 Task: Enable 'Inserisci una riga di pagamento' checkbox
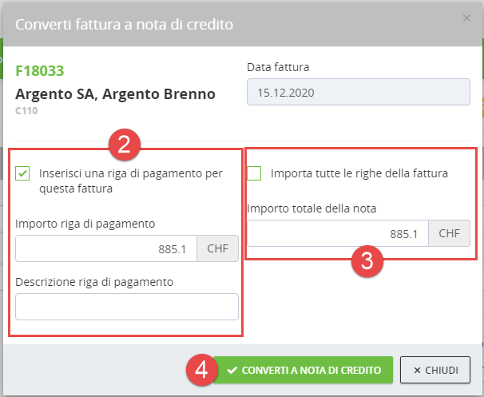pos(22,173)
